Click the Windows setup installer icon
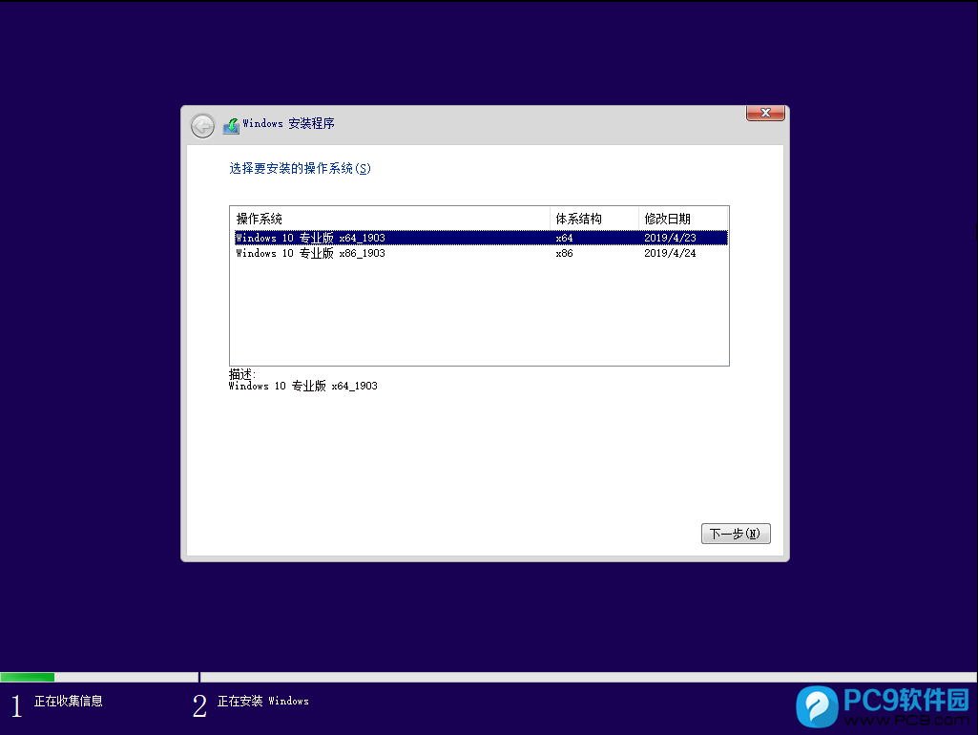This screenshot has width=978, height=735. pyautogui.click(x=232, y=125)
